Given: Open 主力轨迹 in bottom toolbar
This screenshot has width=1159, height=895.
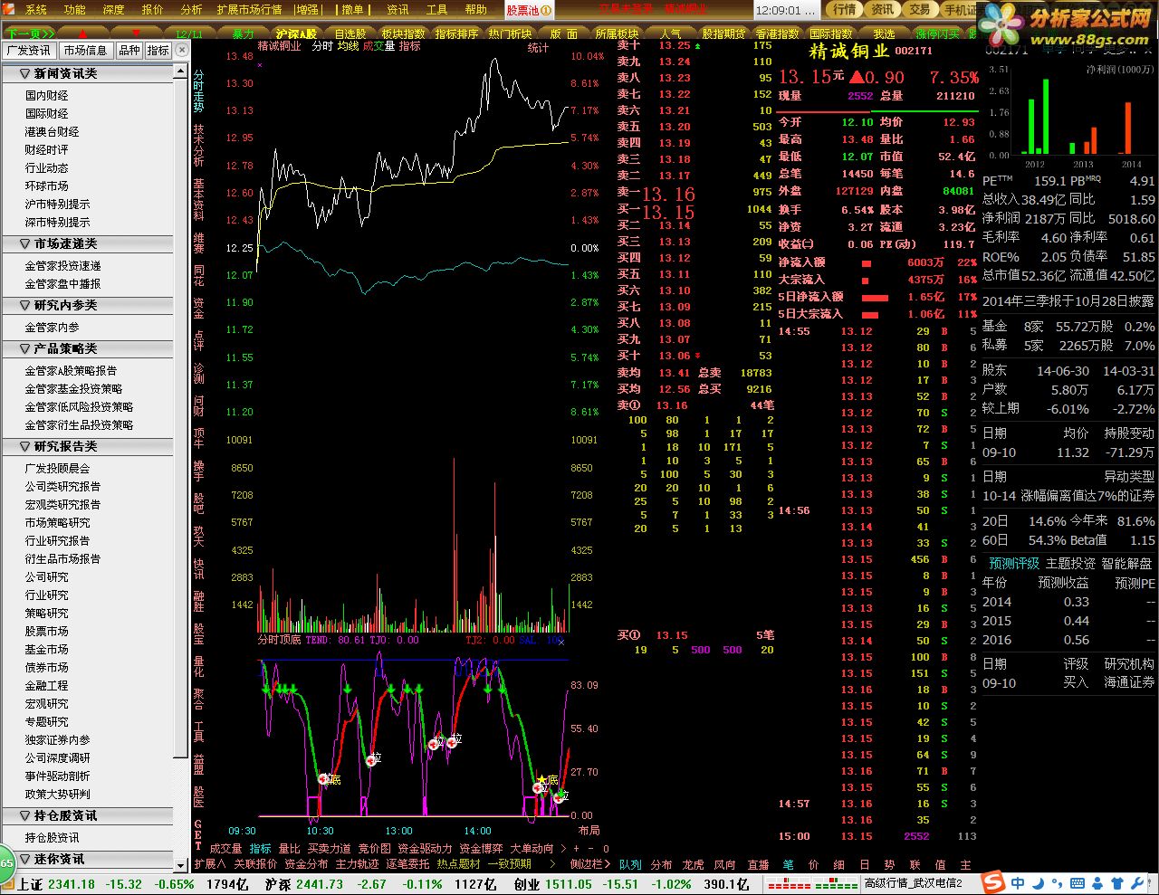Looking at the screenshot, I should pyautogui.click(x=357, y=864).
